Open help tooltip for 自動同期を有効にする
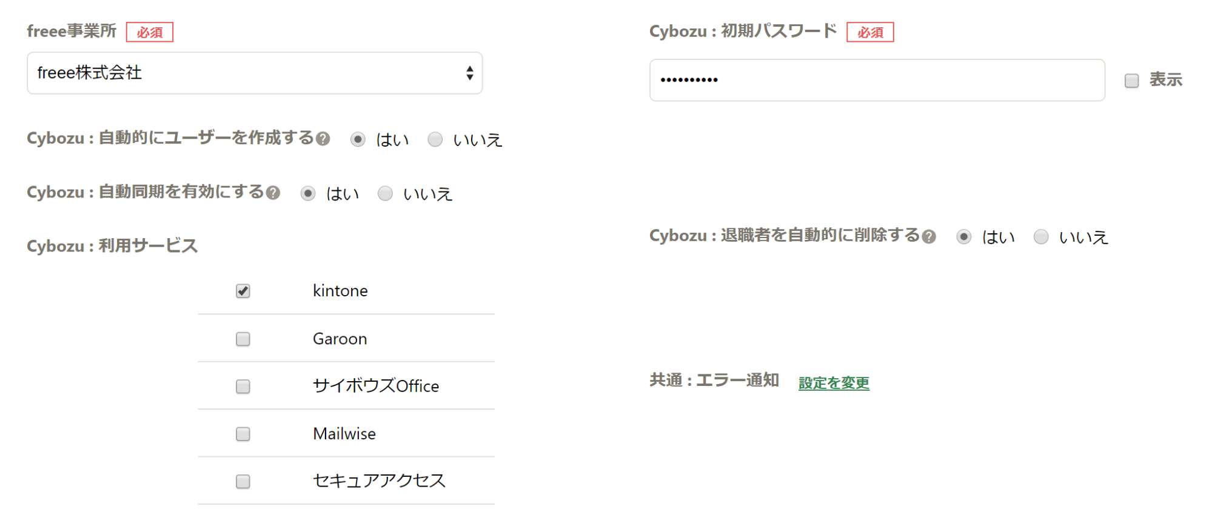Screen dimensions: 1212x512 tap(273, 193)
